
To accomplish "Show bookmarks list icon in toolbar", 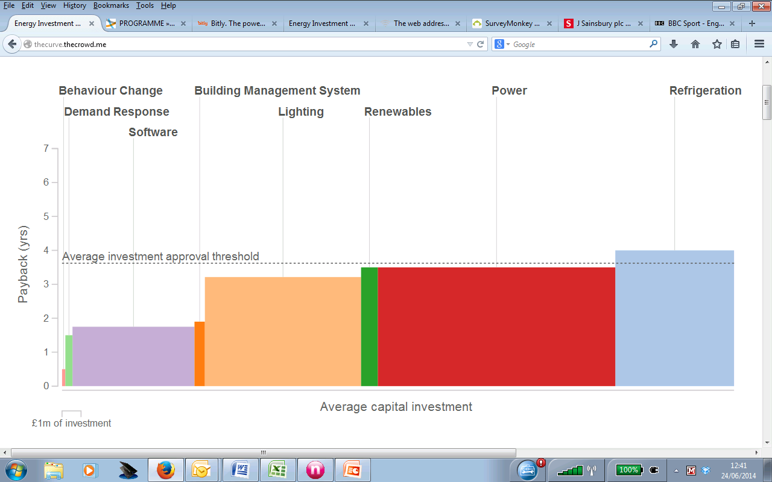I will (735, 44).
